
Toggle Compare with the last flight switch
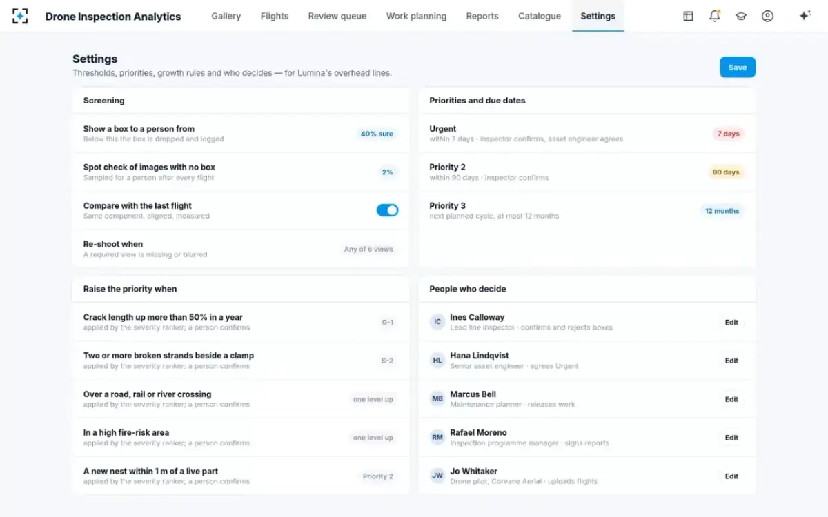(x=387, y=210)
